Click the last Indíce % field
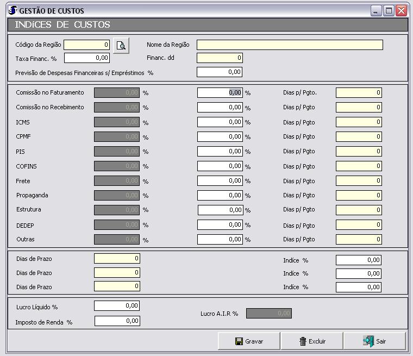 coord(358,287)
